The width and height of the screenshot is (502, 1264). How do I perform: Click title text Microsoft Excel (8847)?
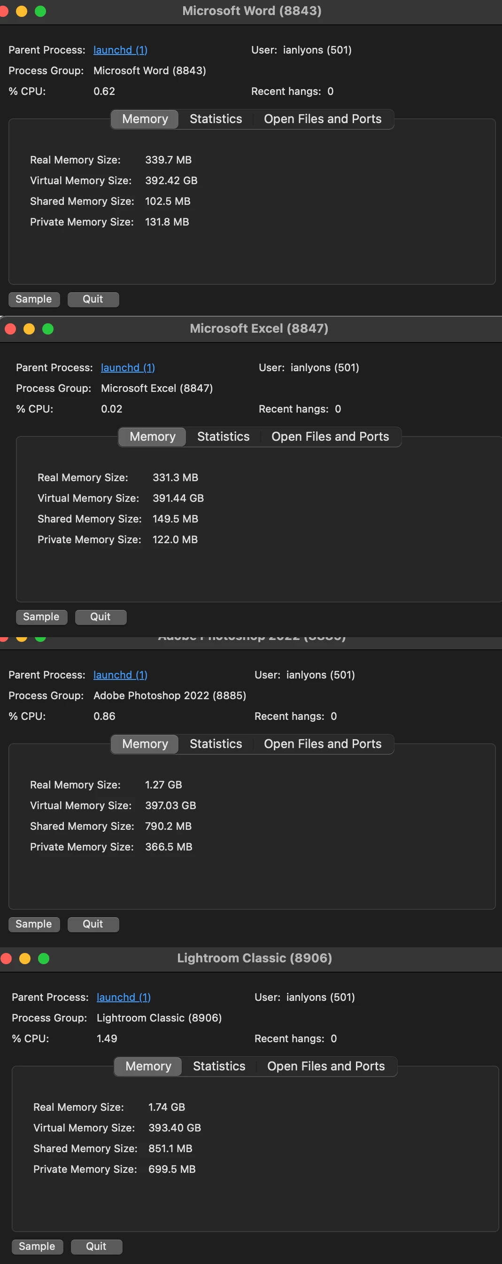coord(259,328)
